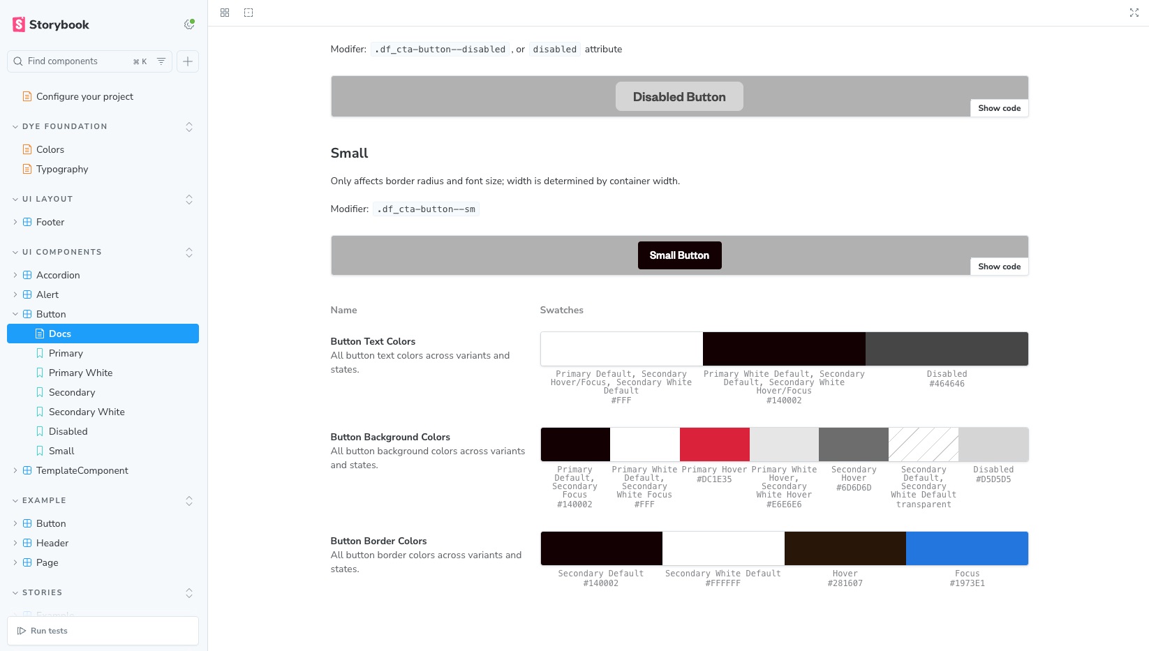Expand all in DYE FOUNDATION section arrows
The width and height of the screenshot is (1149, 651).
click(x=189, y=127)
